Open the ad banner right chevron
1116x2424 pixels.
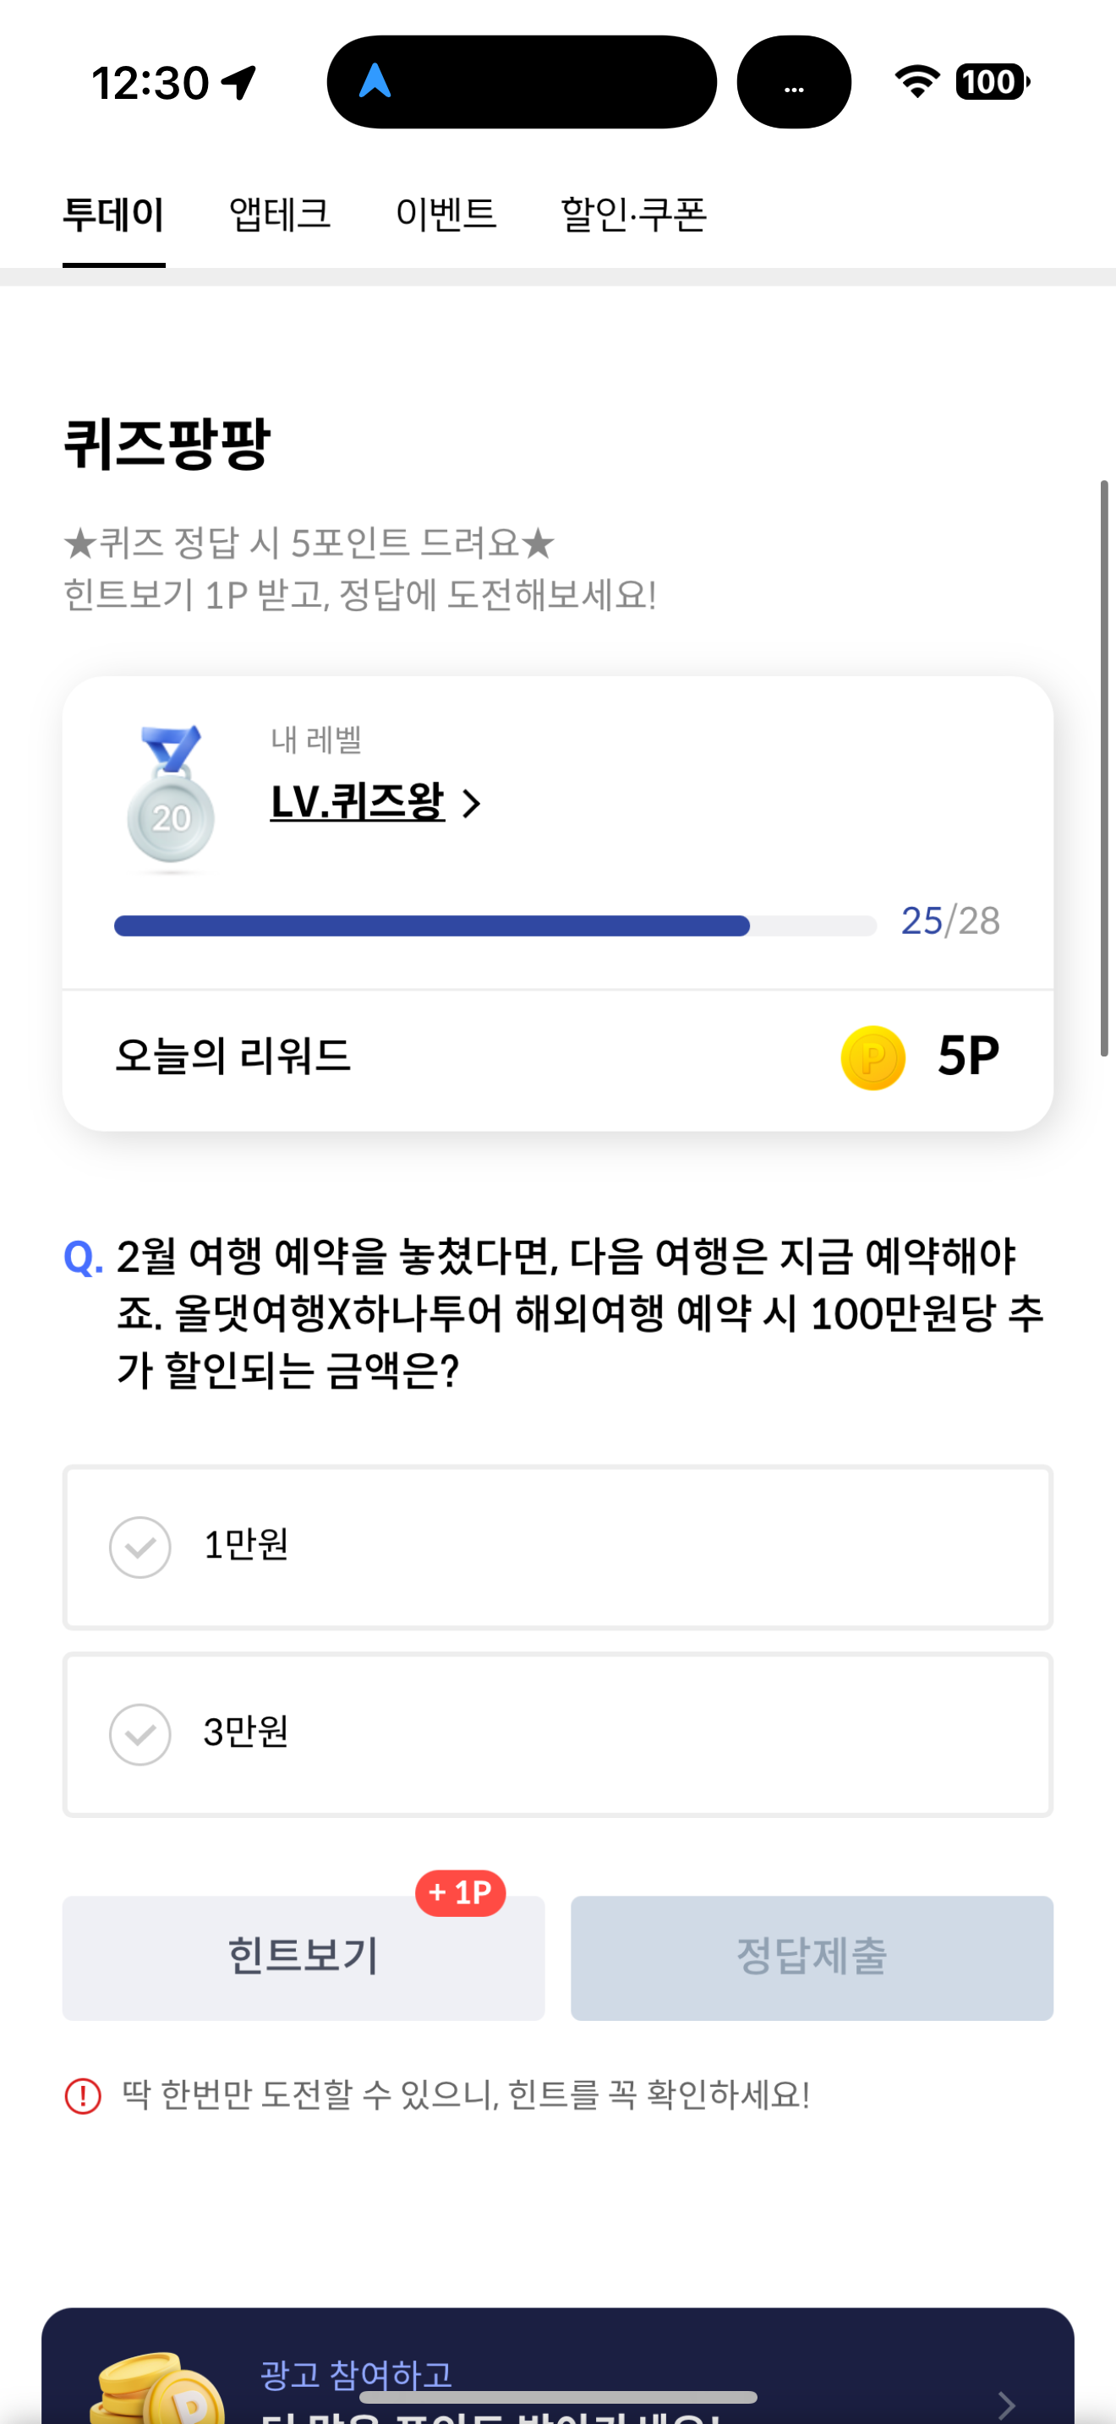point(1006,2405)
